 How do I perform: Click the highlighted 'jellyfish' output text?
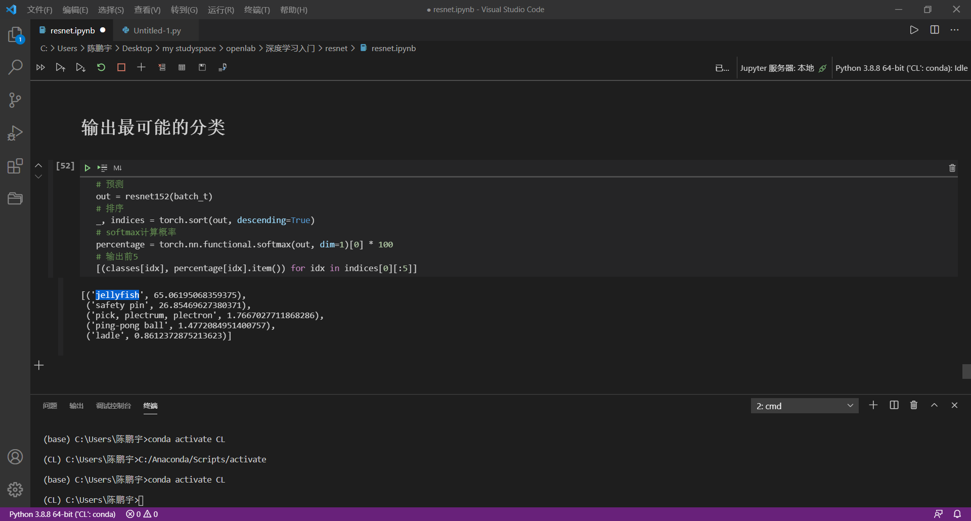pyautogui.click(x=117, y=295)
